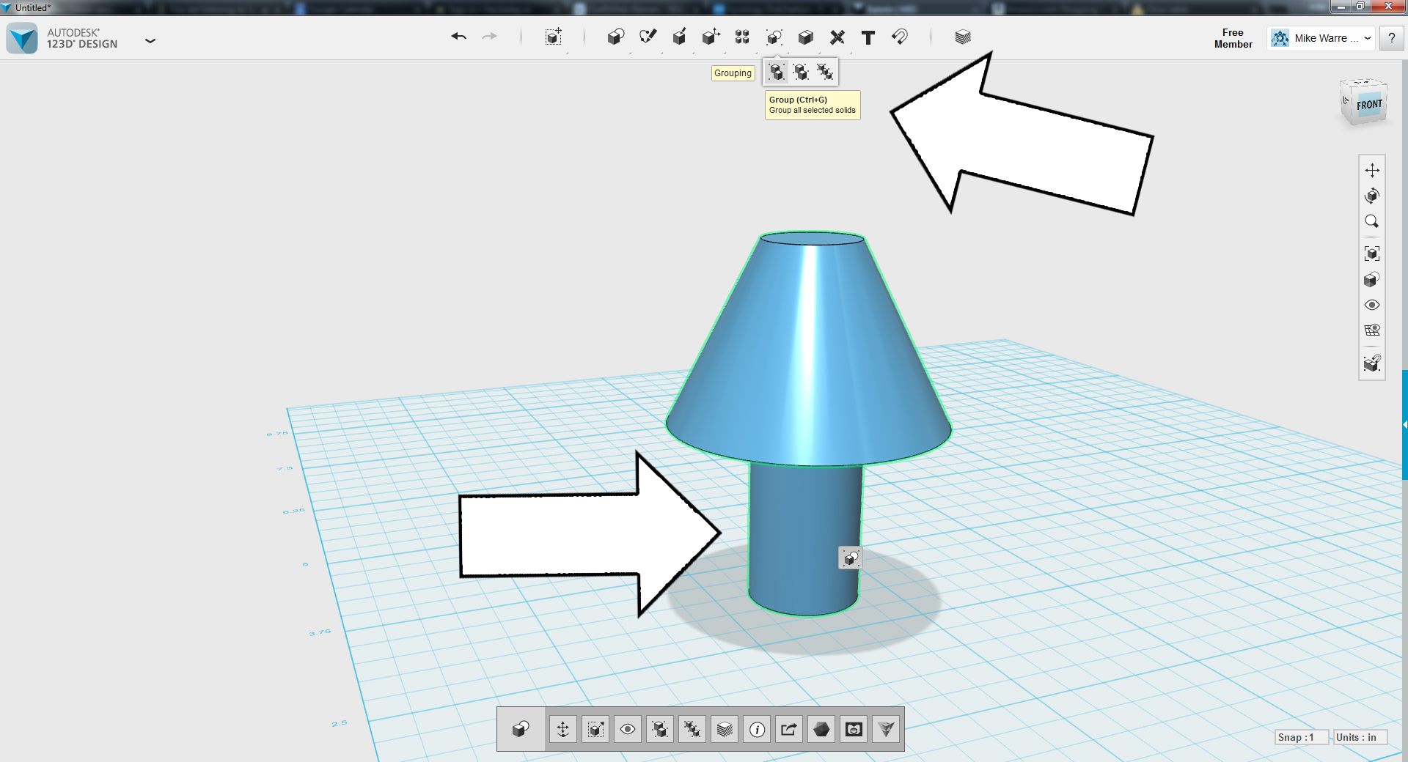
Task: Toggle grid visibility in the right sidebar
Action: [x=1373, y=329]
